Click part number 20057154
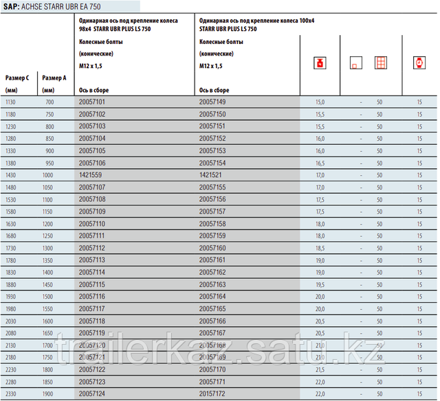 [x=212, y=163]
